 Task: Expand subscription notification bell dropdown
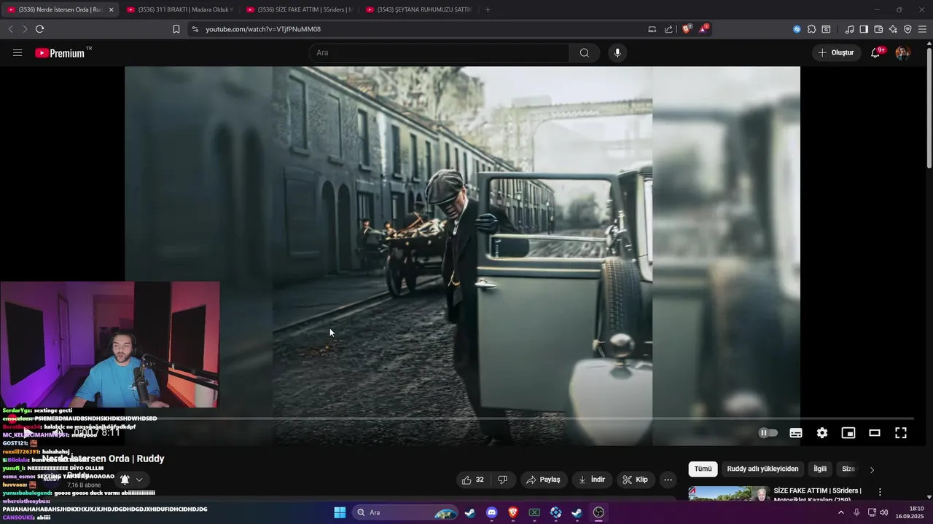pos(131,480)
